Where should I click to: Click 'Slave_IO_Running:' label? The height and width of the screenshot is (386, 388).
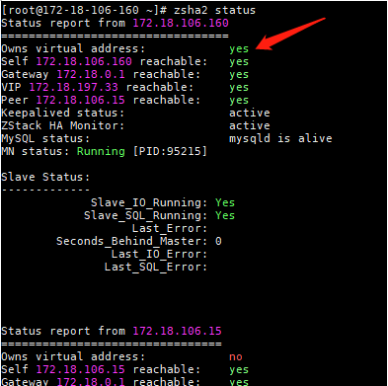coord(149,202)
